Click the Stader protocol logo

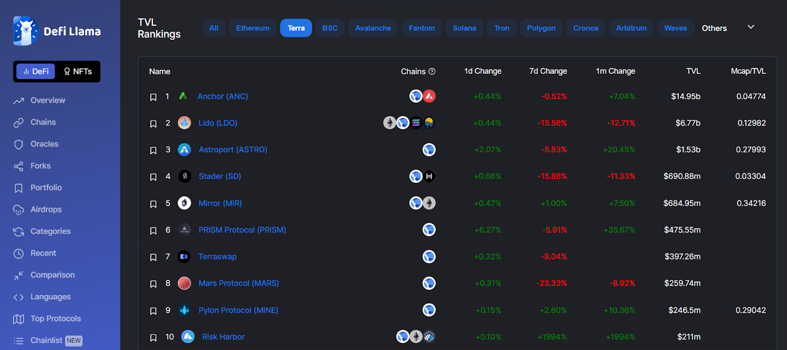pyautogui.click(x=184, y=176)
